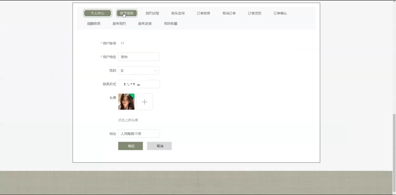Open the 购车咨询 tab
The width and height of the screenshot is (396, 195).
(178, 13)
